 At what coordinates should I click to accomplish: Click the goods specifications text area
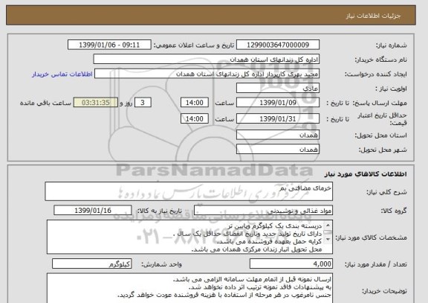click(x=189, y=237)
